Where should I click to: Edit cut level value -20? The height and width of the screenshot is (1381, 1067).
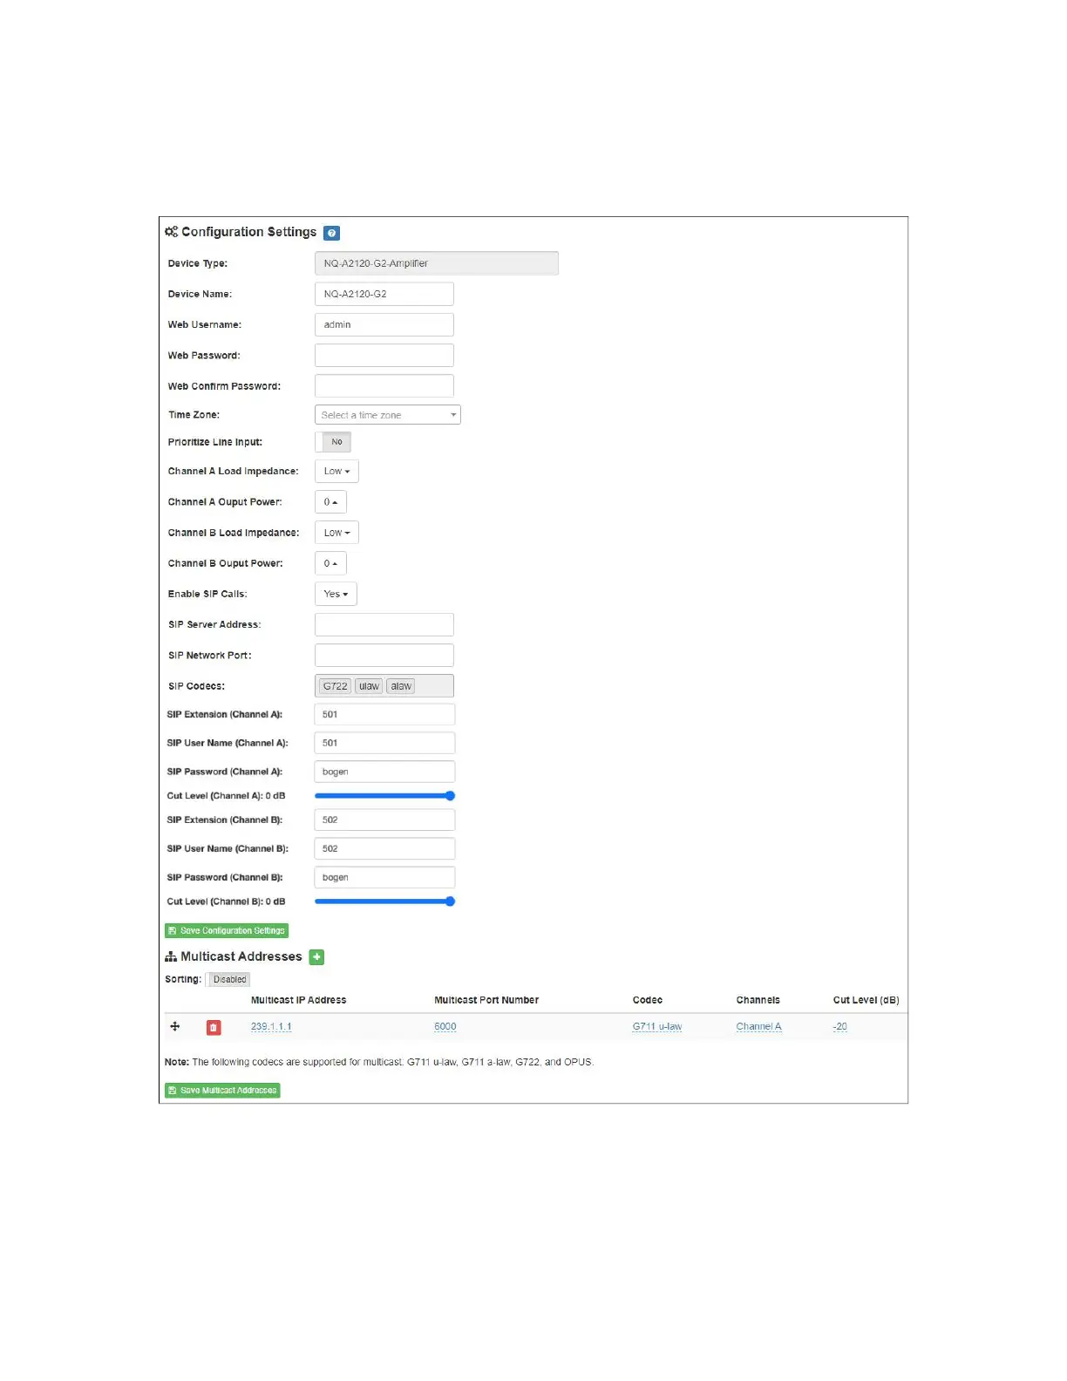click(840, 1027)
